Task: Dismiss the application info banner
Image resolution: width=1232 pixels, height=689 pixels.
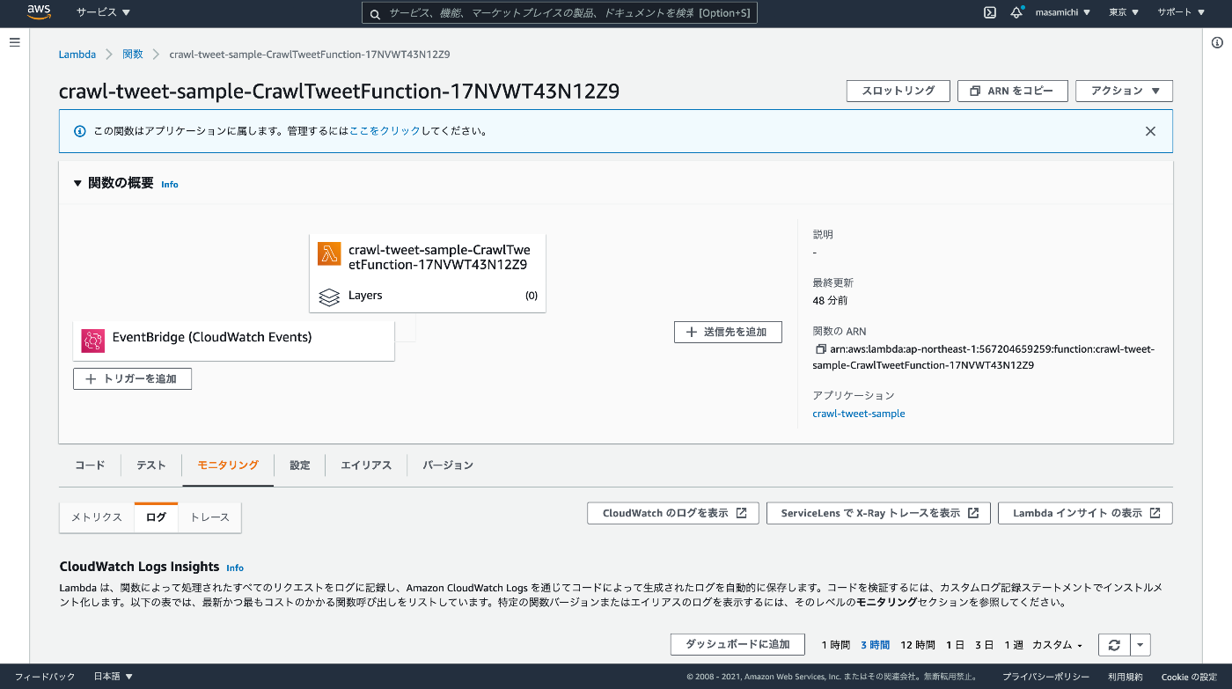Action: tap(1150, 131)
